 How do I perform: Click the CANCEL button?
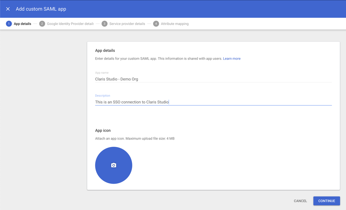point(300,201)
